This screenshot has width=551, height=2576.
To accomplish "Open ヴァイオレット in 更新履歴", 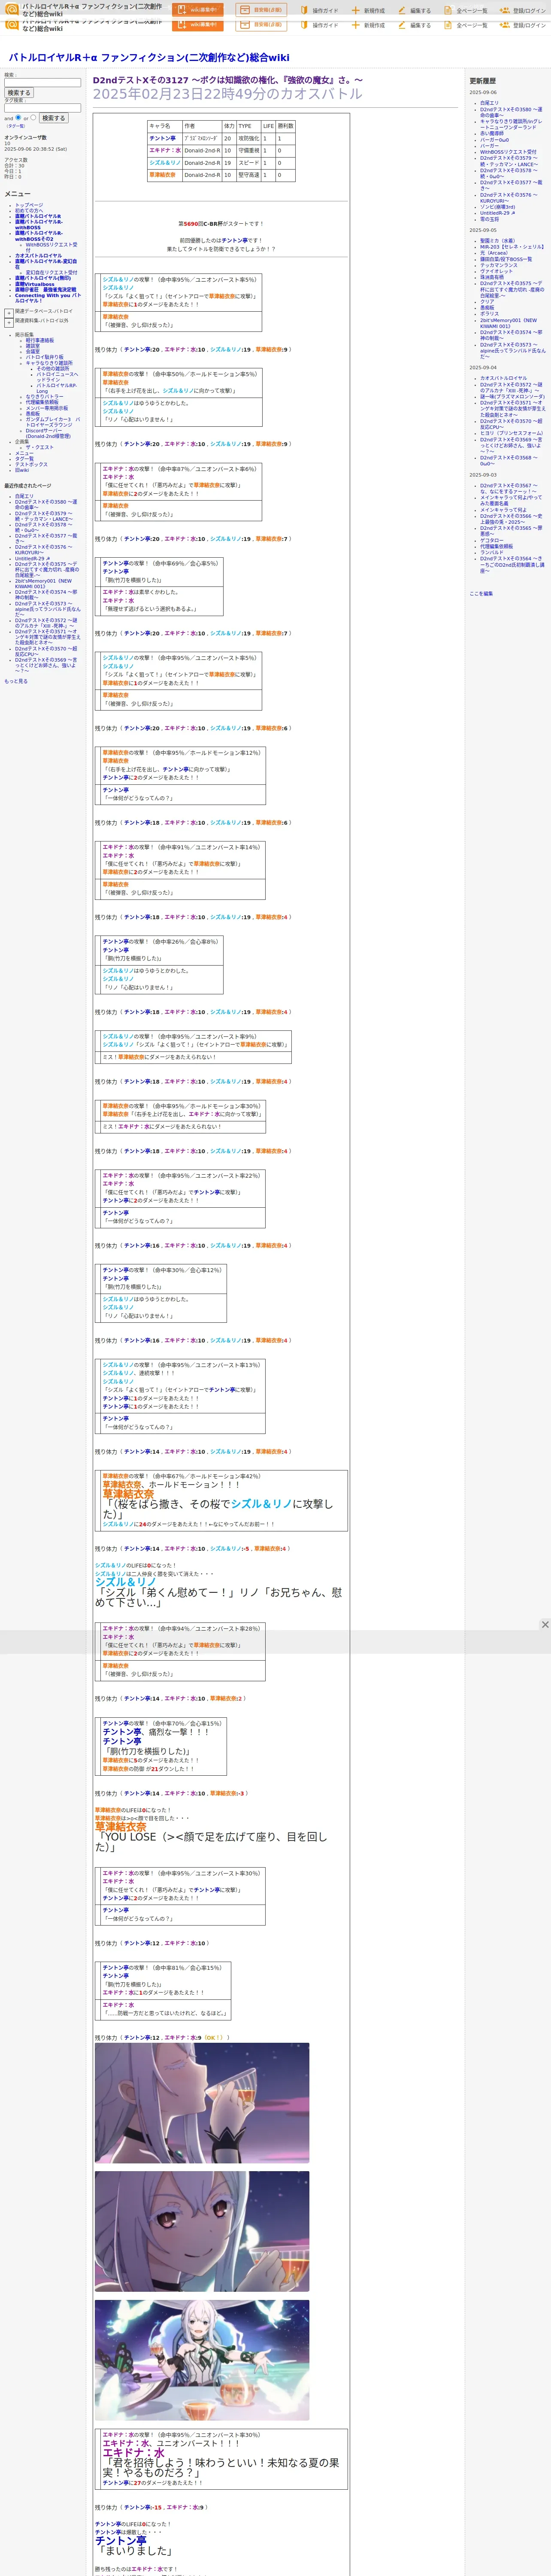I will (496, 271).
